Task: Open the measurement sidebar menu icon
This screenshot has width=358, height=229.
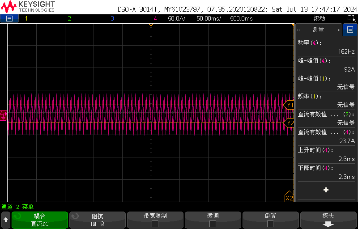Action: (350, 30)
